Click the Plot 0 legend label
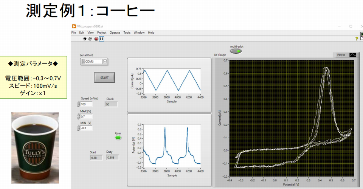The image size is (363, 189). click(x=341, y=55)
